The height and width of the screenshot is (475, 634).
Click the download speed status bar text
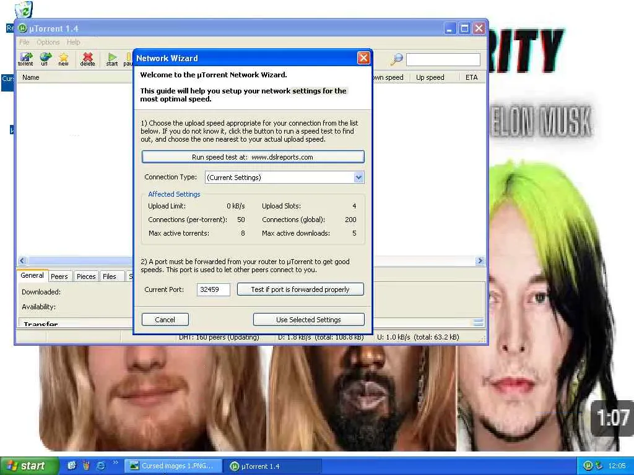[x=321, y=337]
